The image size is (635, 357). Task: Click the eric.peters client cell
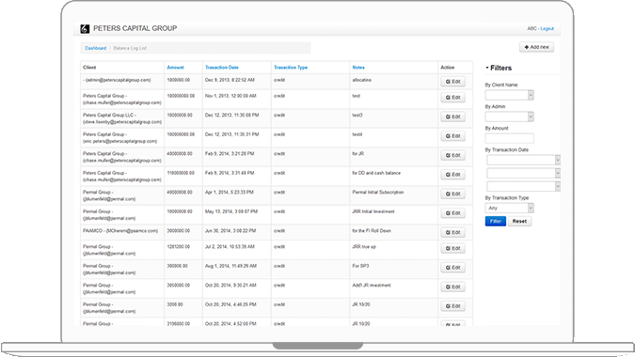[122, 138]
